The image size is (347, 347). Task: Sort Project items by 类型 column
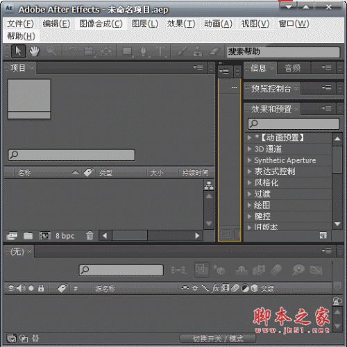[x=105, y=173]
